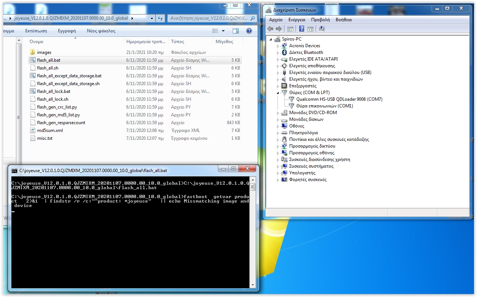Expand the Δέκτες Bluetooth node

coord(278,53)
